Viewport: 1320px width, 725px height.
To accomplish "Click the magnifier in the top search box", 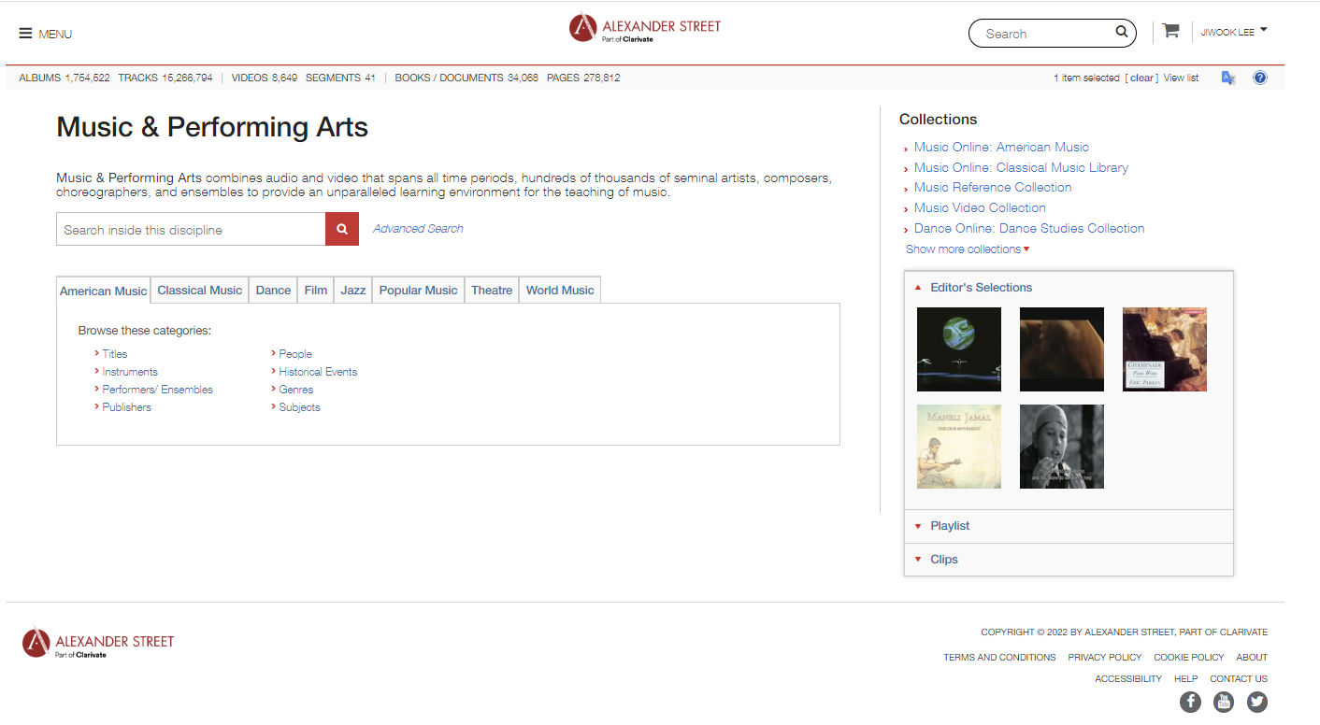I will click(x=1122, y=33).
